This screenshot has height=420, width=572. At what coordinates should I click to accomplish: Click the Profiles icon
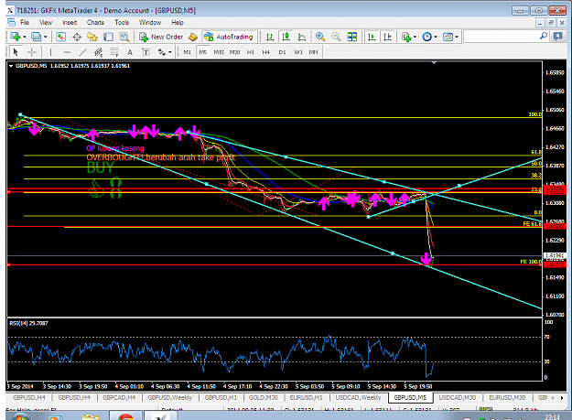pyautogui.click(x=36, y=37)
